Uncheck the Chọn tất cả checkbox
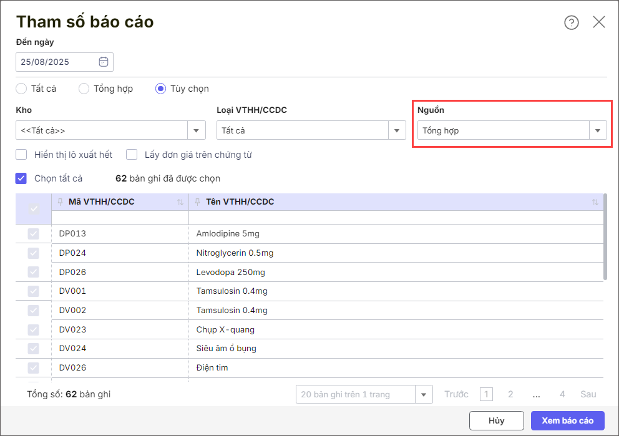Viewport: 619px width, 436px height. click(22, 178)
